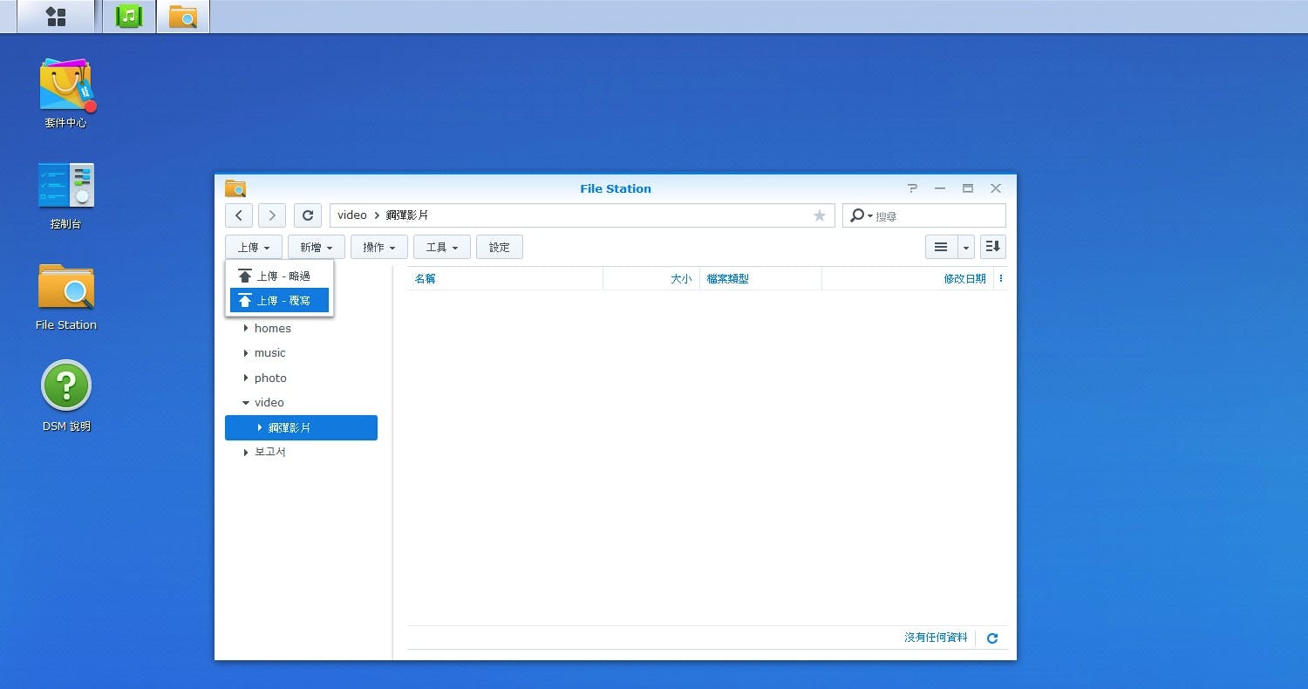Go back with the left arrow button
Viewport: 1308px width, 689px height.
pyautogui.click(x=239, y=215)
